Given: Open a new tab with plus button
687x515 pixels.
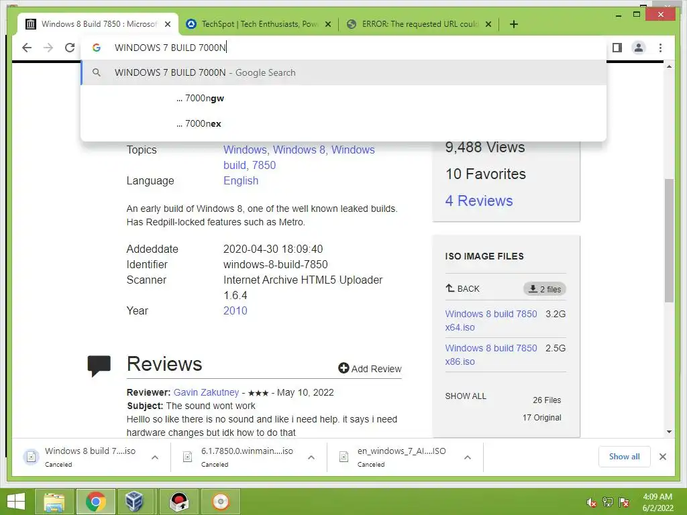Looking at the screenshot, I should 514,24.
